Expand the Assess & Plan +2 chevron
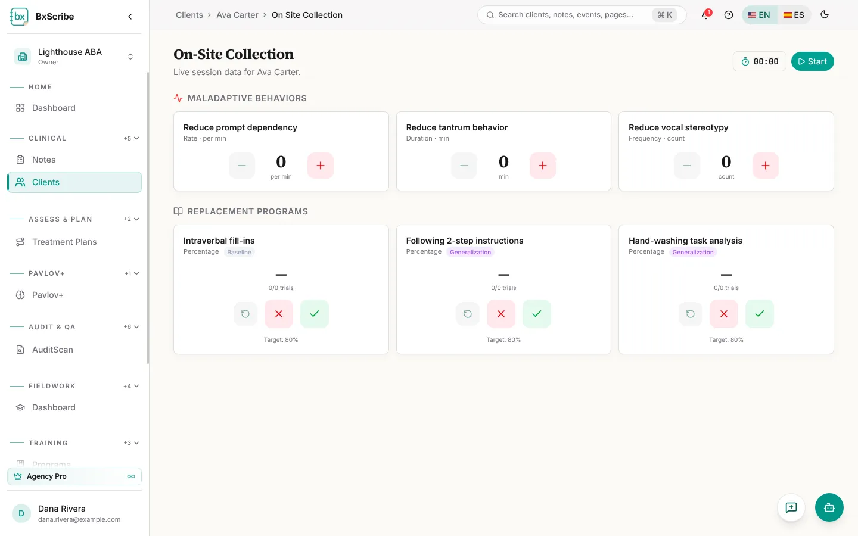Viewport: 858px width, 536px height. [132, 219]
